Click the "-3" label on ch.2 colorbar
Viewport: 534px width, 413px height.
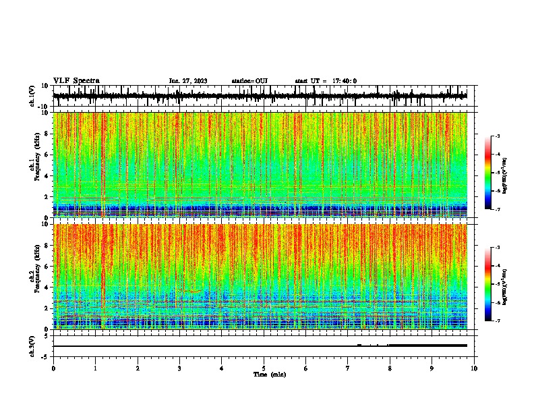(x=498, y=248)
